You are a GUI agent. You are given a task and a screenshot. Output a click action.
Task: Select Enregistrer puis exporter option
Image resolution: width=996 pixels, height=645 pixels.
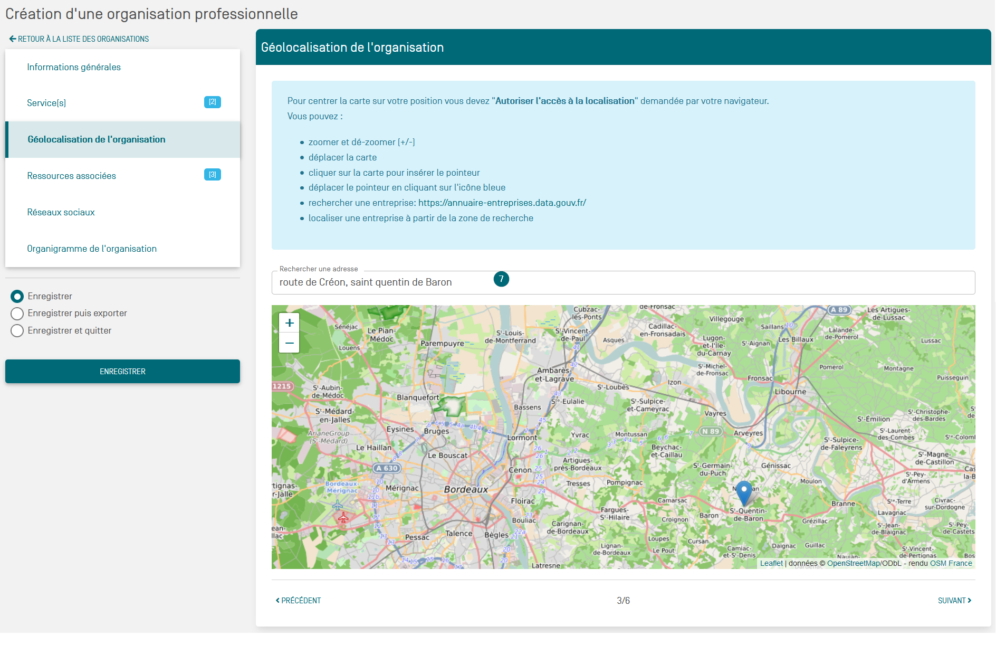click(17, 314)
